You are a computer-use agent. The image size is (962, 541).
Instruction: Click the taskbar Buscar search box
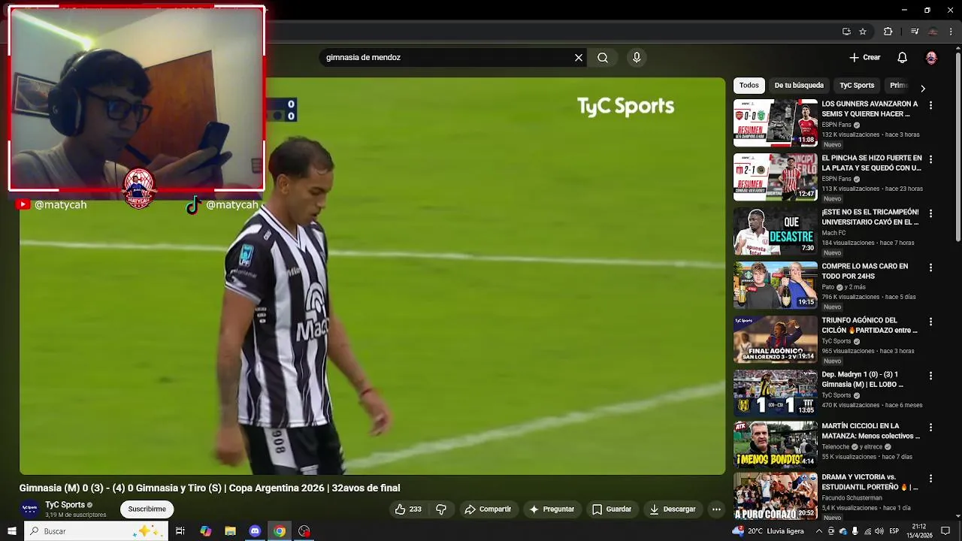95,531
